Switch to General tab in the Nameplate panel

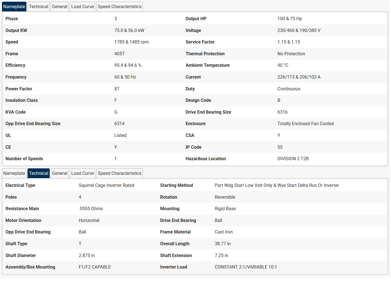(x=60, y=6)
